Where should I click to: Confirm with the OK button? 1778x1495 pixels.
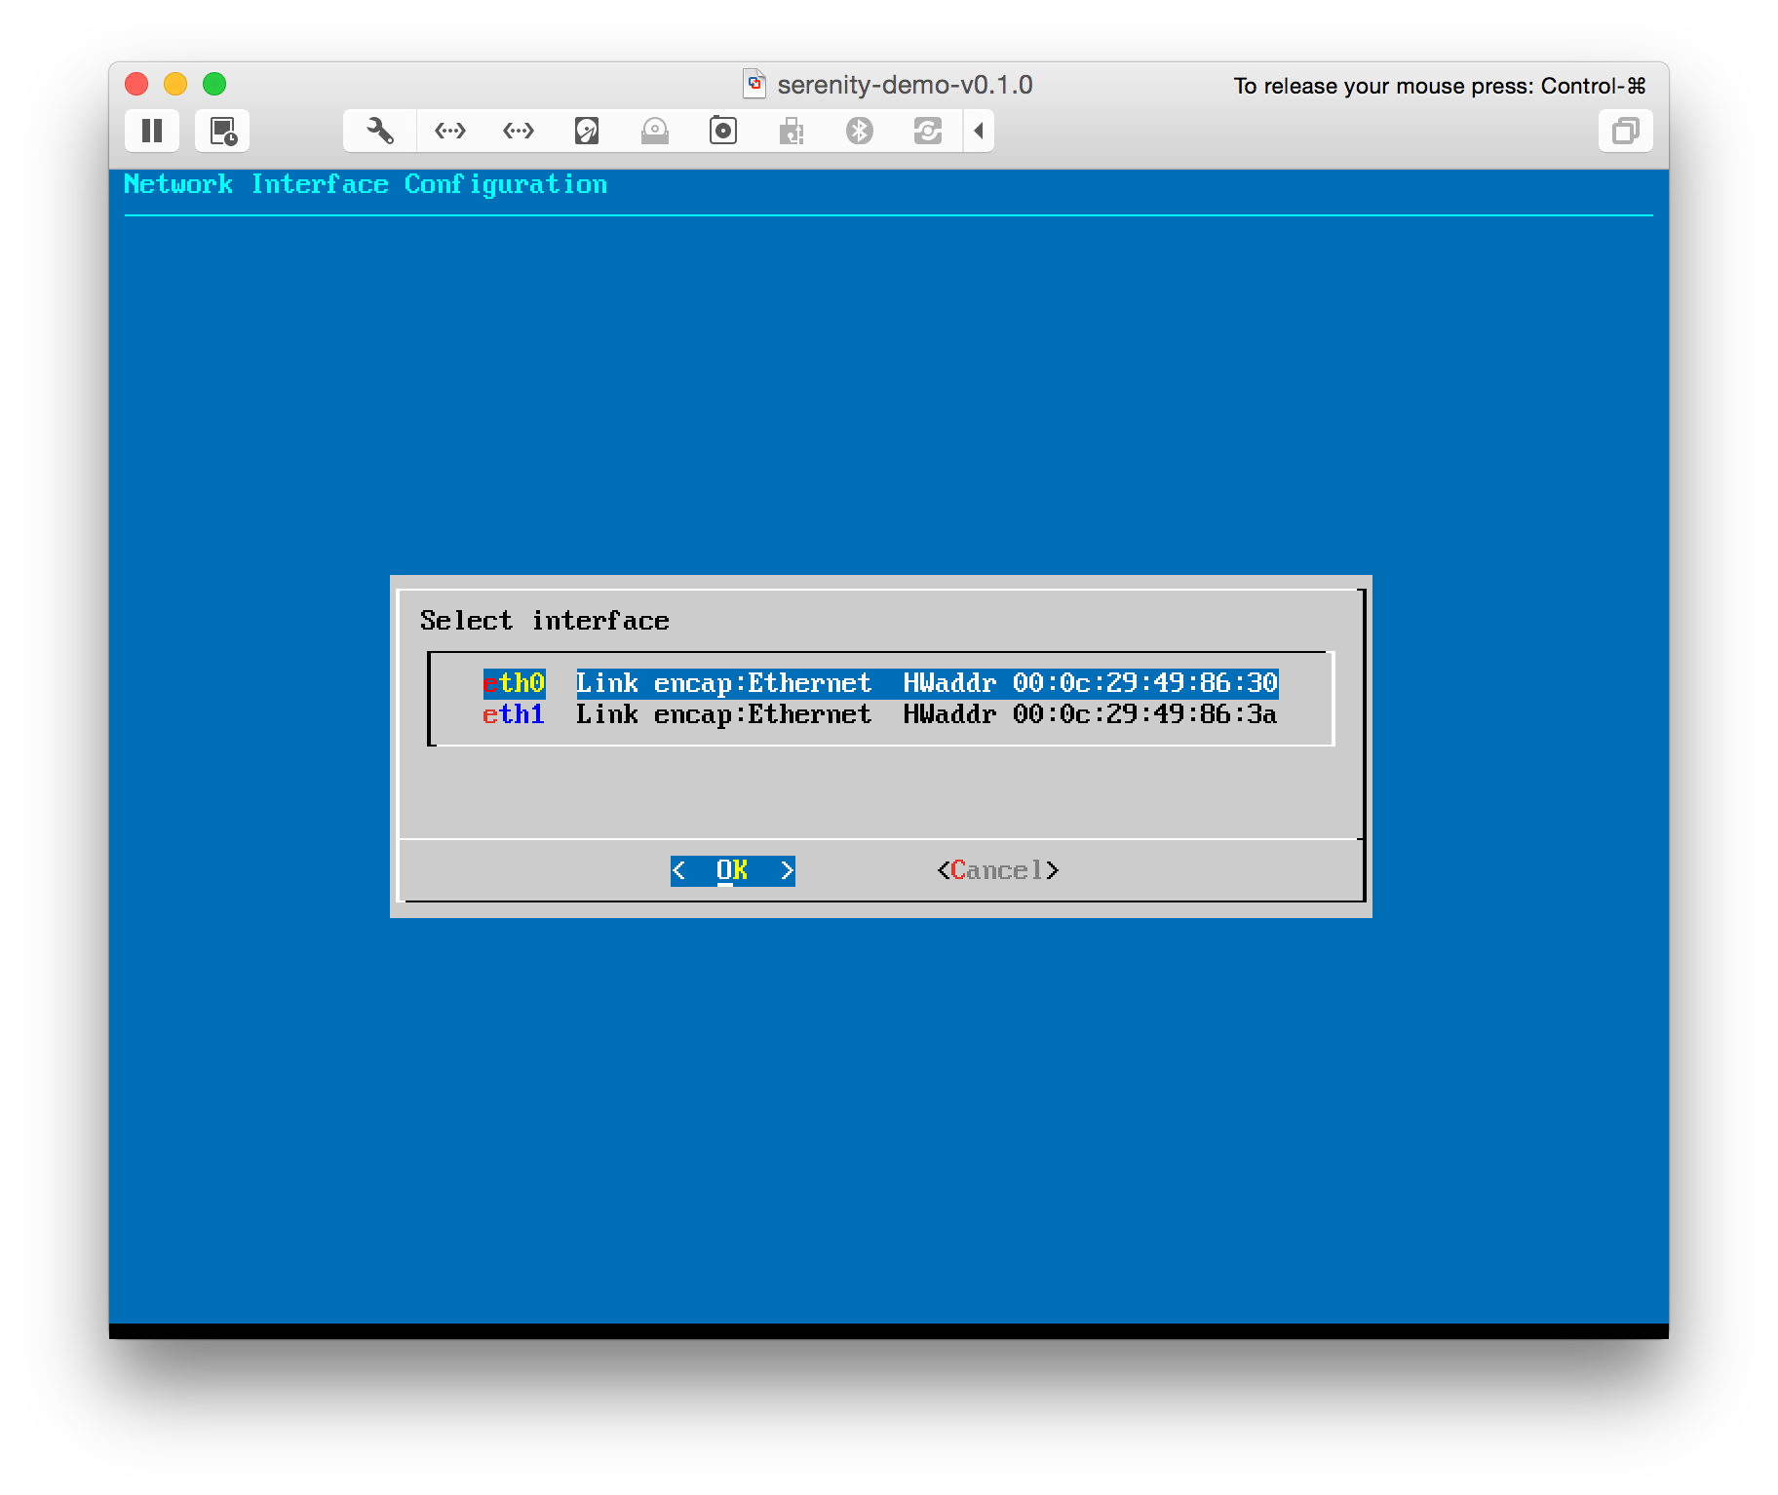tap(733, 870)
